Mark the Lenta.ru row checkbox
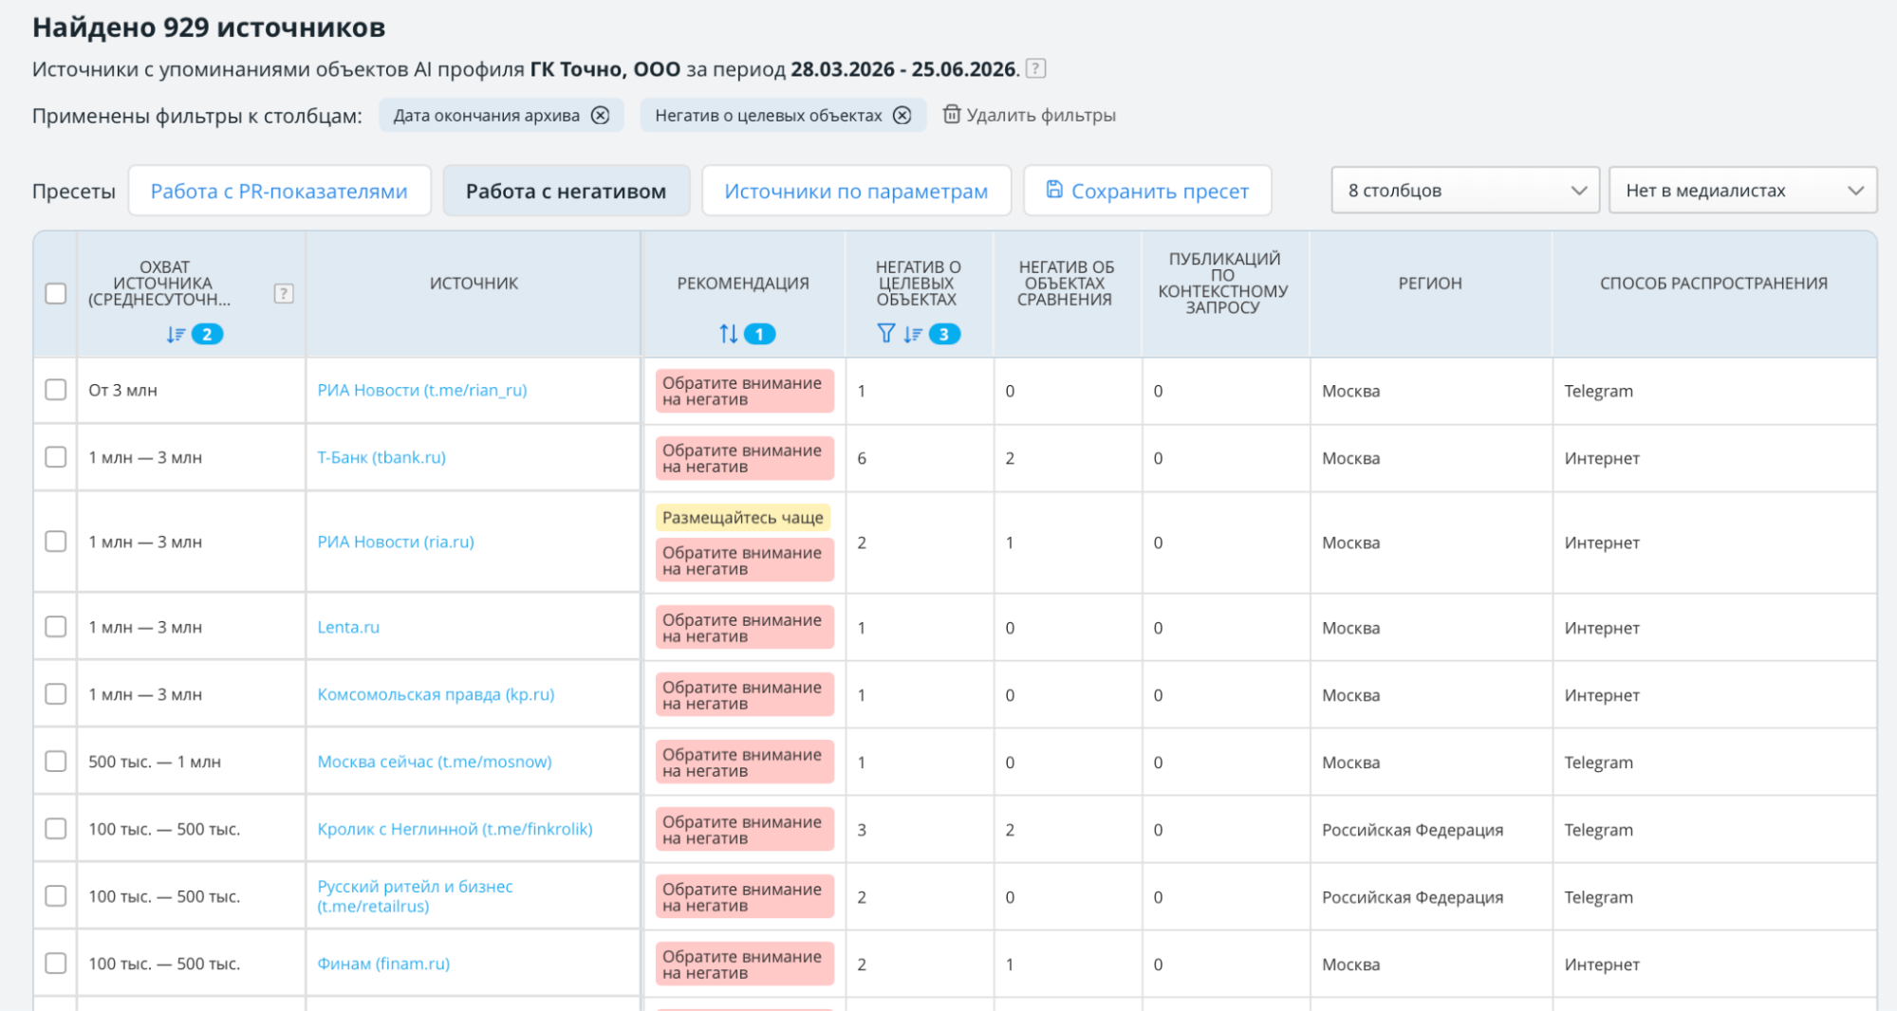This screenshot has width=1897, height=1011. (56, 627)
